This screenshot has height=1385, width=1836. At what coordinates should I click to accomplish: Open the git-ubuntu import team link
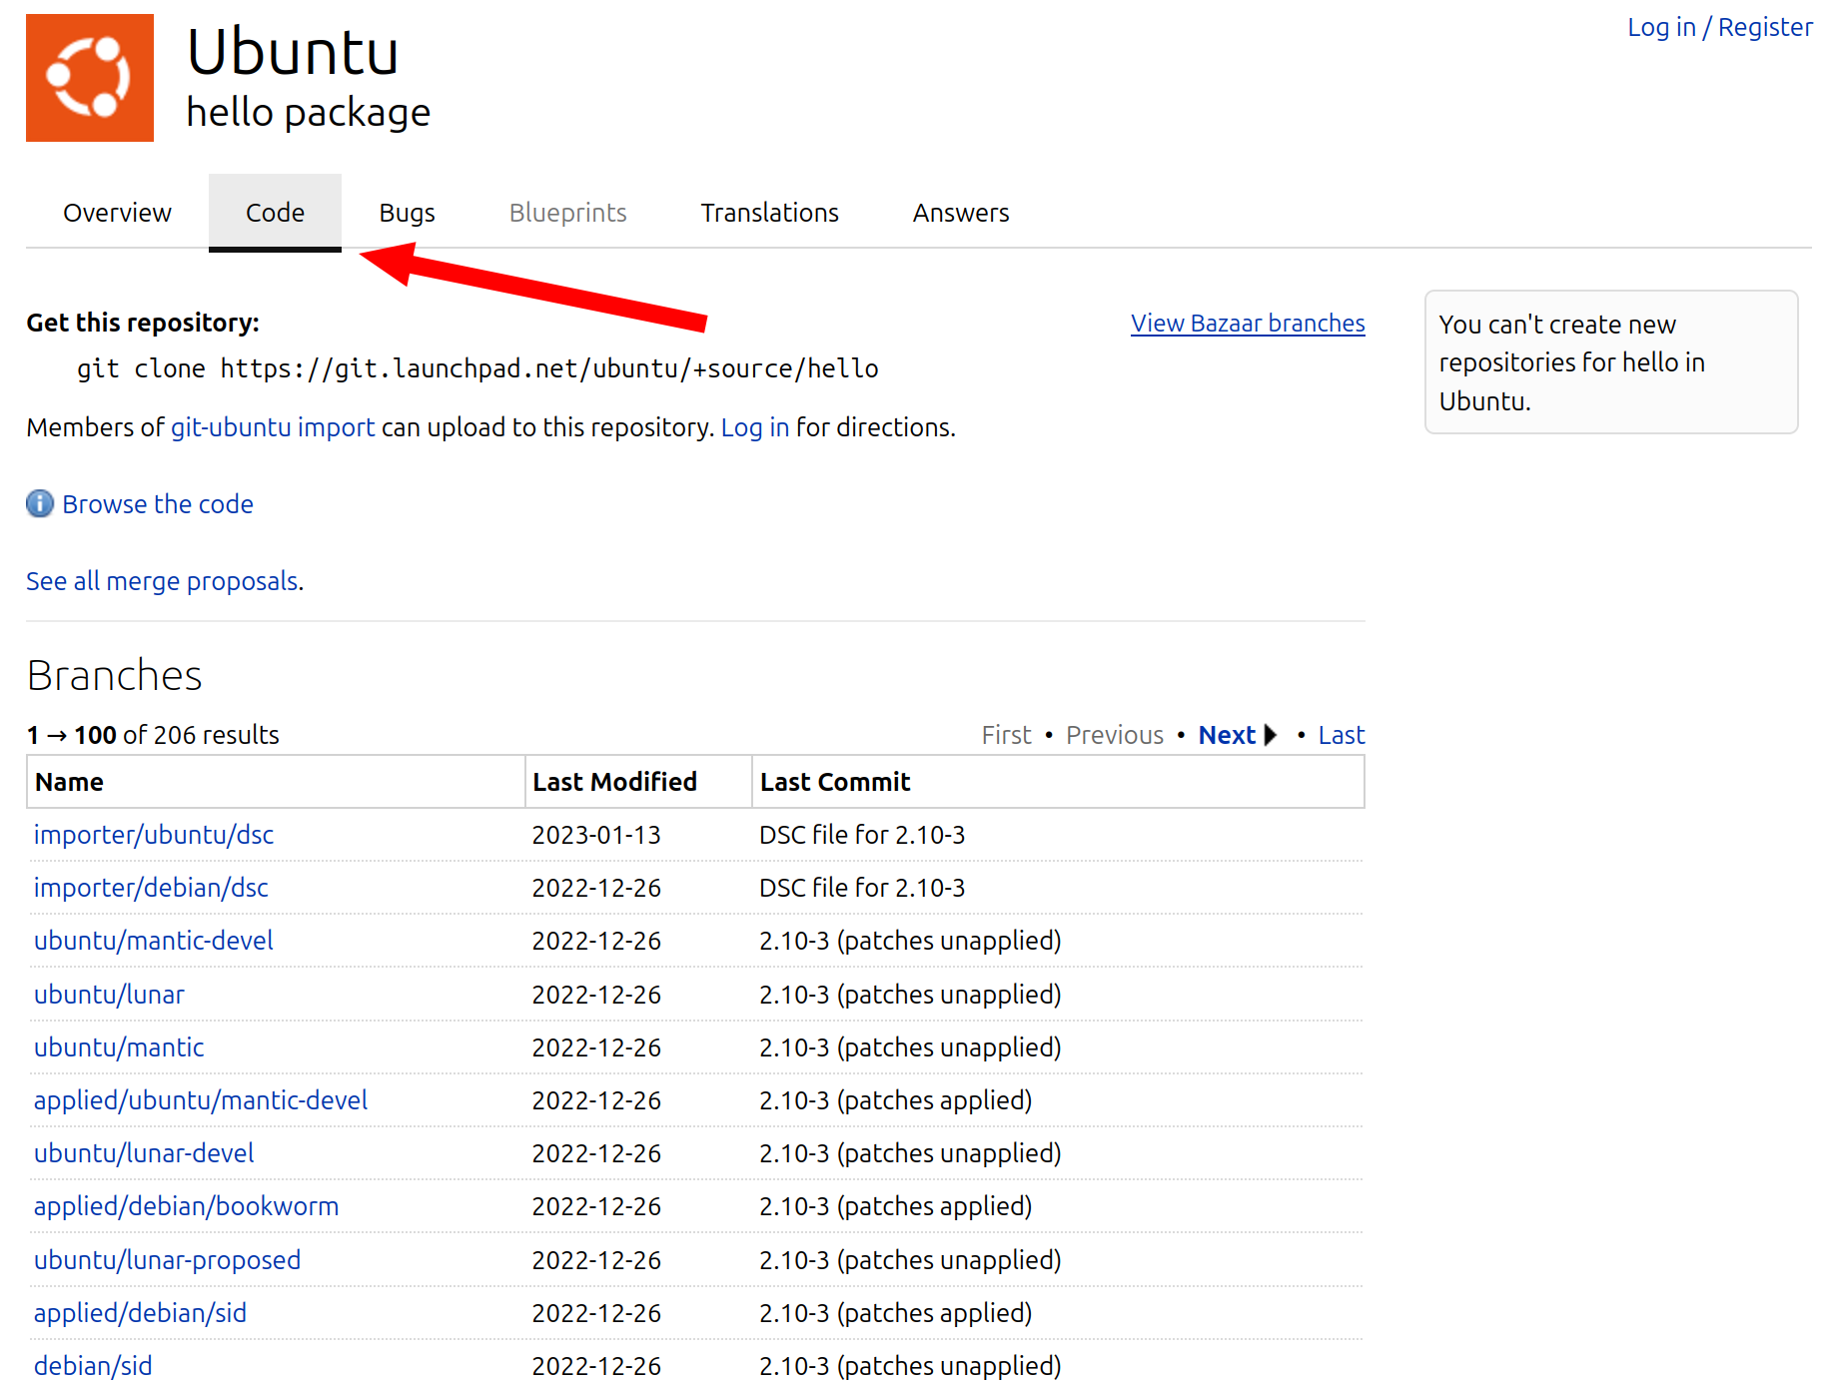click(273, 427)
